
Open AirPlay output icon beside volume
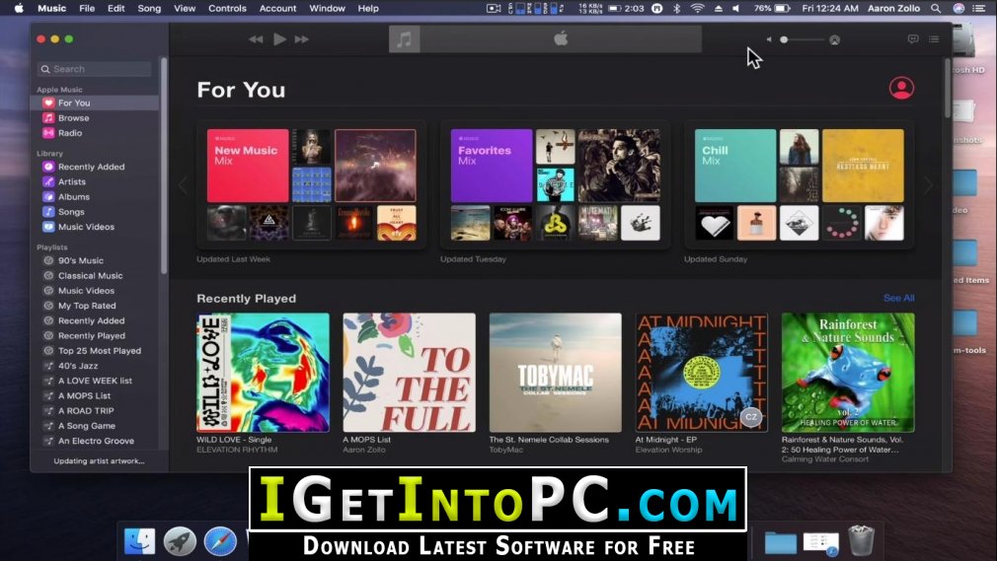coord(835,40)
